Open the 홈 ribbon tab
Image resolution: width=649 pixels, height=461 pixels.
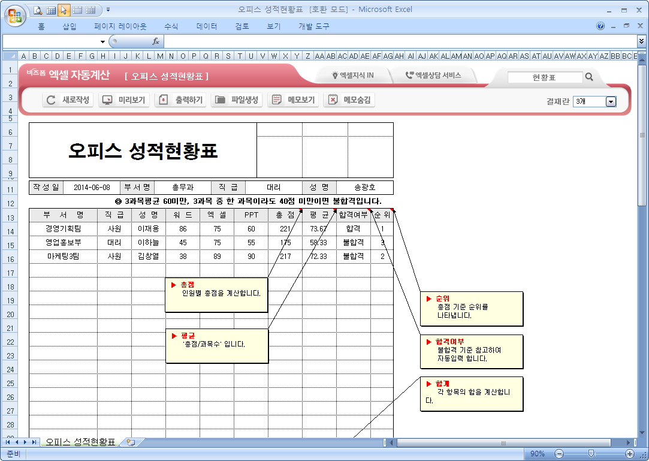pos(41,26)
